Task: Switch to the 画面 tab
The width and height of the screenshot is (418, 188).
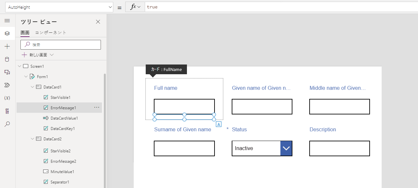Action: pos(25,32)
